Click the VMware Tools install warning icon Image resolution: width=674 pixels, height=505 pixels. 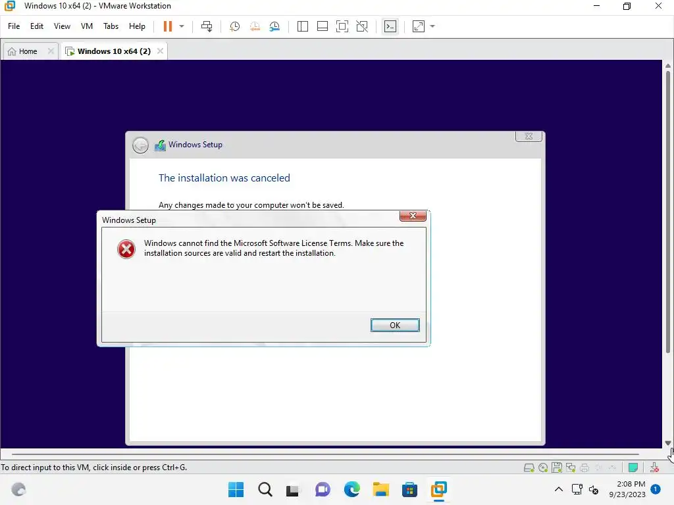[654, 468]
